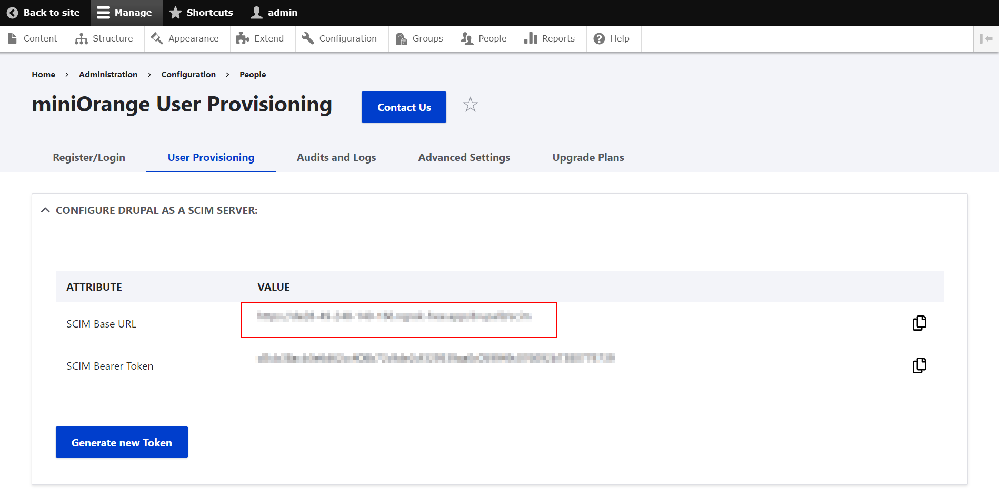Click the Back to site arrow icon
This screenshot has width=999, height=490.
13,13
